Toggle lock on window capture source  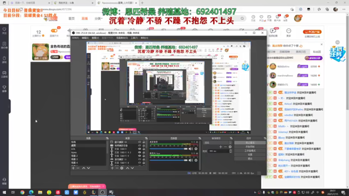144,142
